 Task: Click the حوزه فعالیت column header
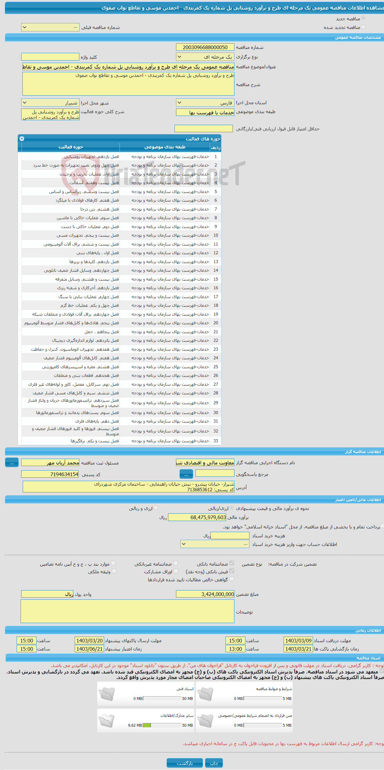[71, 147]
